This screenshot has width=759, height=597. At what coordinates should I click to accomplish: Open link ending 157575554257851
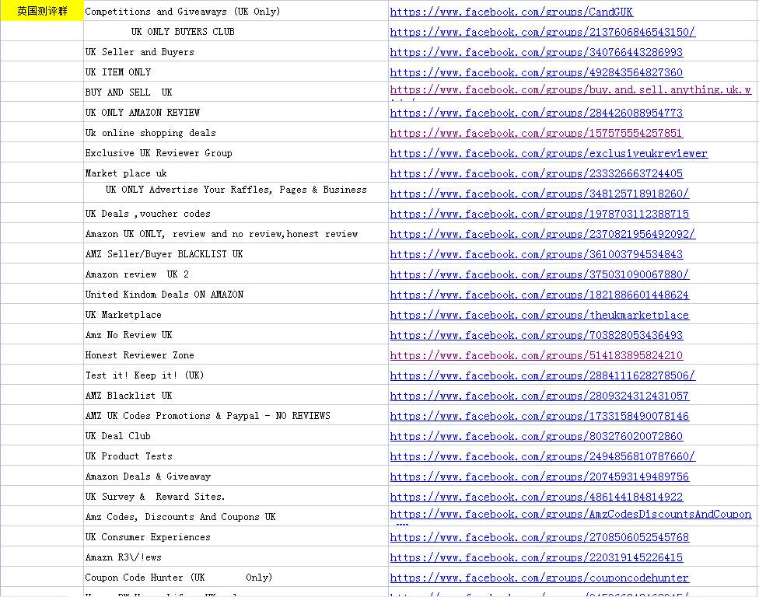[x=537, y=133]
